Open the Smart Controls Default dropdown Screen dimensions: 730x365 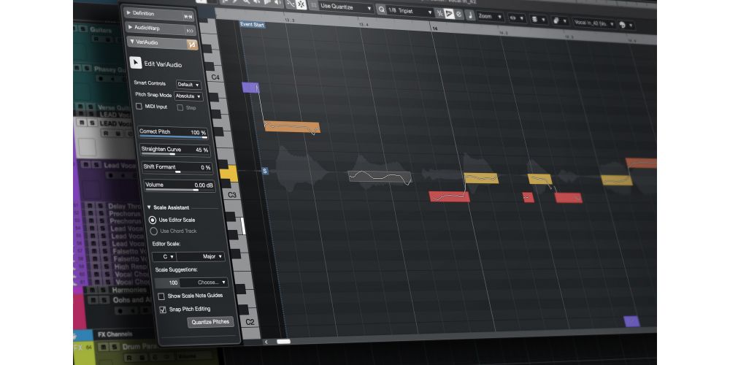(x=188, y=85)
